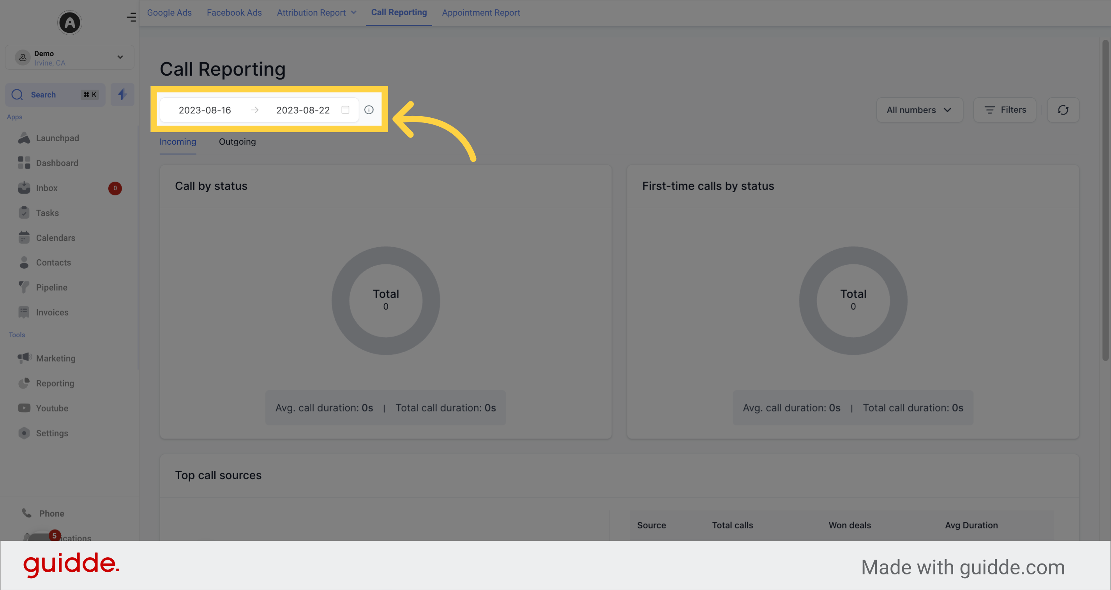
Task: Open the Youtube tool
Action: [x=52, y=408]
